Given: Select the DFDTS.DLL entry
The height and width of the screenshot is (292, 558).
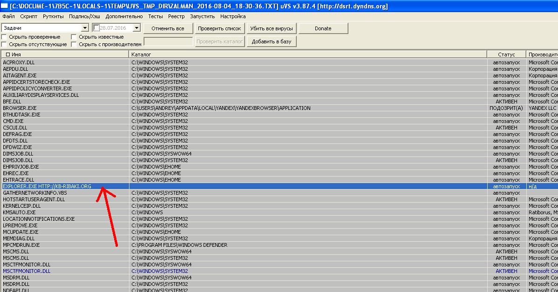Looking at the screenshot, I should pyautogui.click(x=15, y=141).
